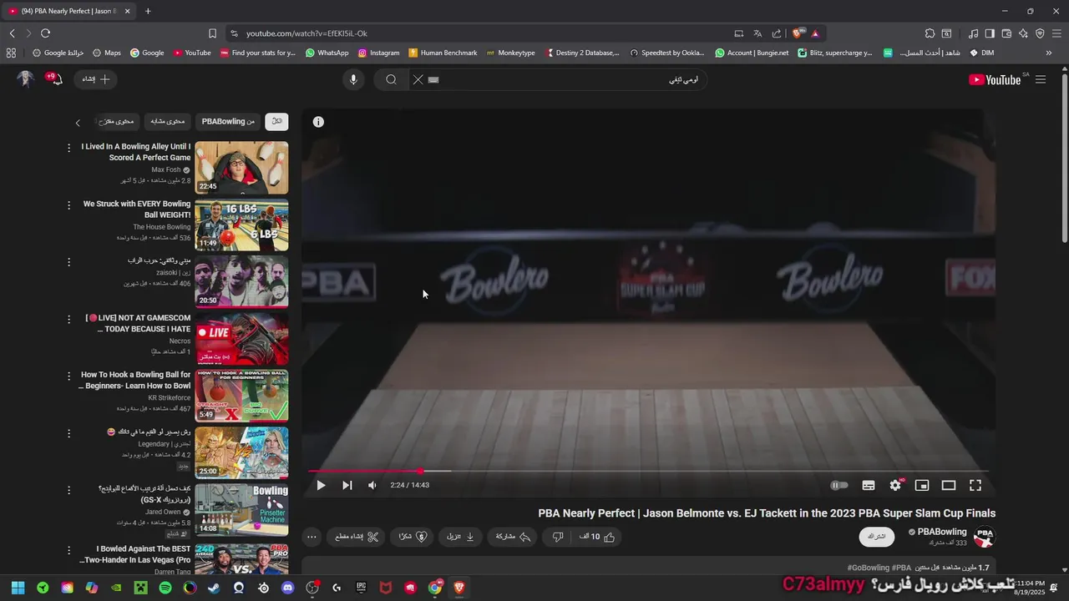Toggle the autoplay switch in player
The height and width of the screenshot is (601, 1069).
click(839, 485)
